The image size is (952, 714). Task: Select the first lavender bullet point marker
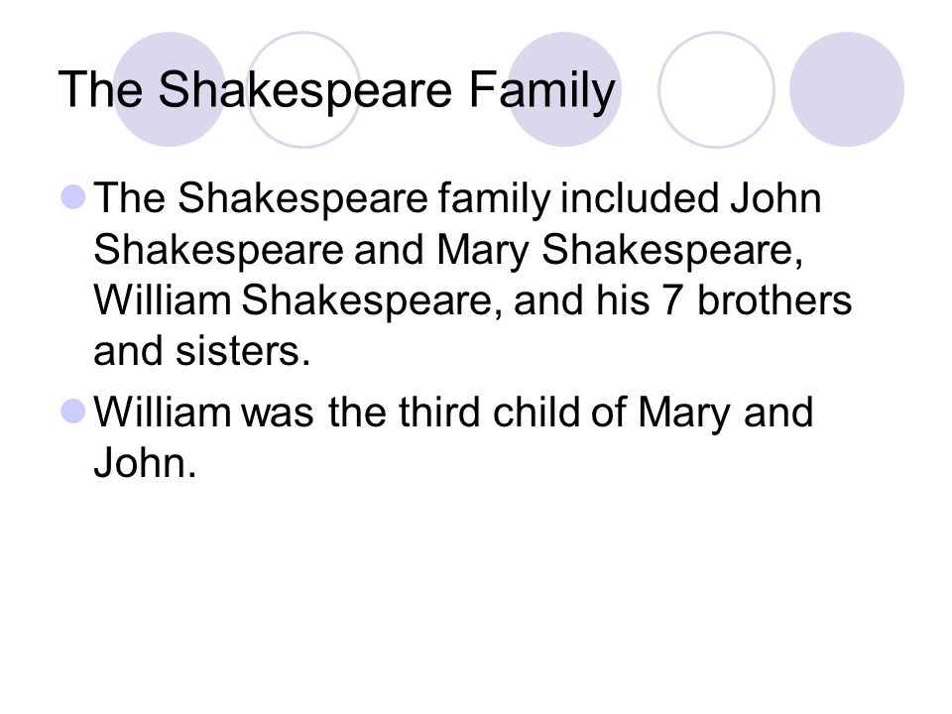(x=73, y=197)
